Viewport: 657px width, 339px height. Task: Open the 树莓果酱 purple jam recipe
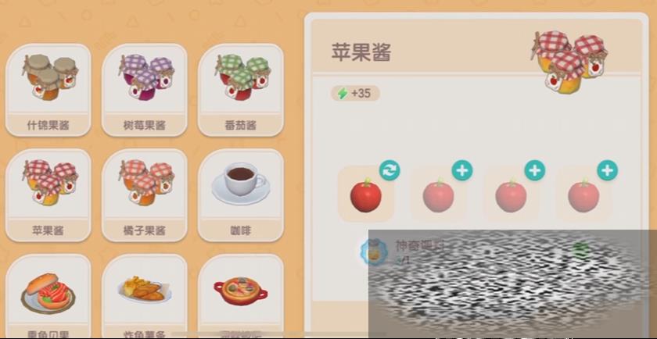(145, 90)
